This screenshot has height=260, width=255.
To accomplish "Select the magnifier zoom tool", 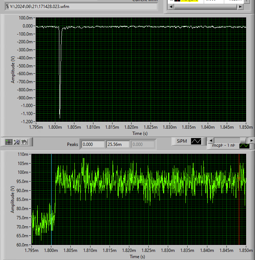I will [x=16, y=142].
